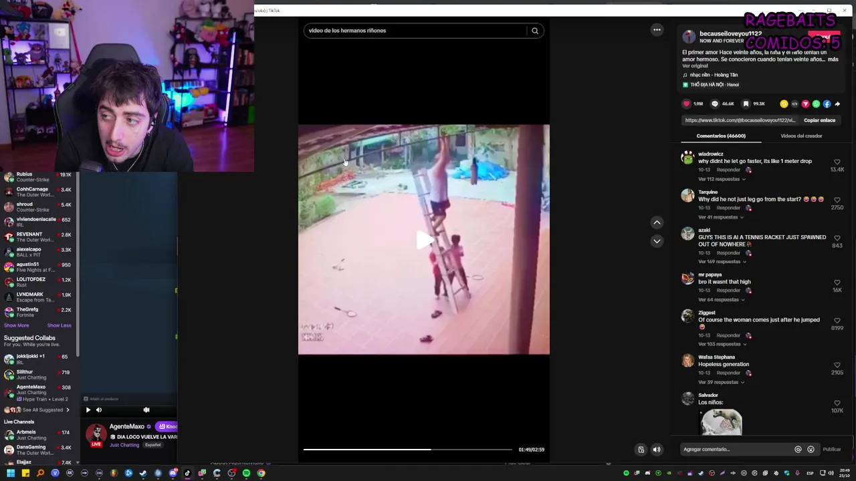This screenshot has width=856, height=481.
Task: Switch to 'Videos del creador' tab
Action: pyautogui.click(x=801, y=136)
